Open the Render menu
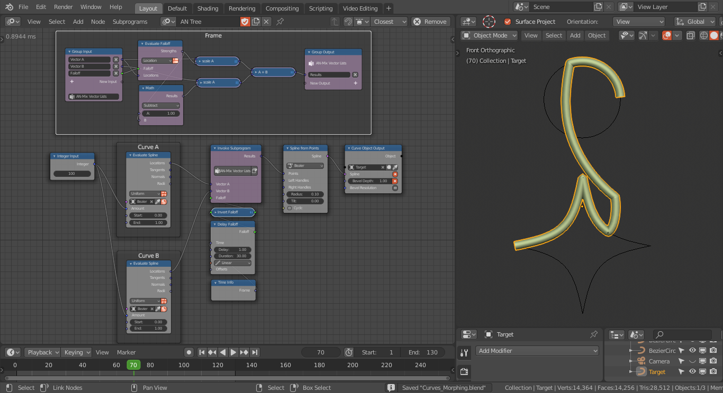Image resolution: width=723 pixels, height=393 pixels. 64,7
